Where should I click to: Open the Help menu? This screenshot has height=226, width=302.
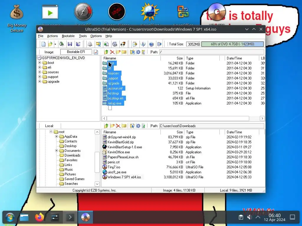pyautogui.click(x=109, y=36)
